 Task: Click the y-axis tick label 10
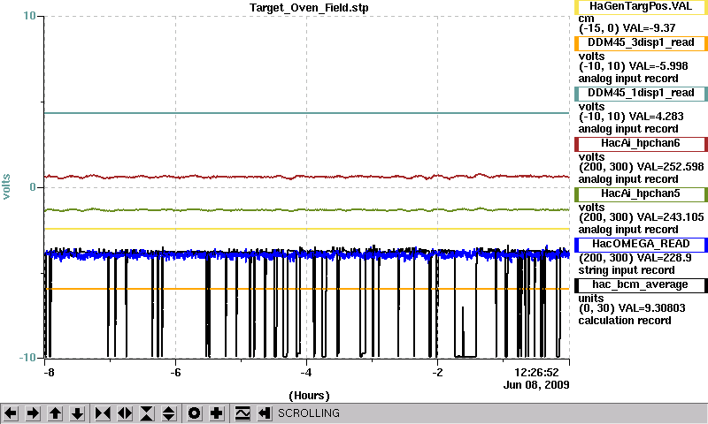pyautogui.click(x=29, y=16)
